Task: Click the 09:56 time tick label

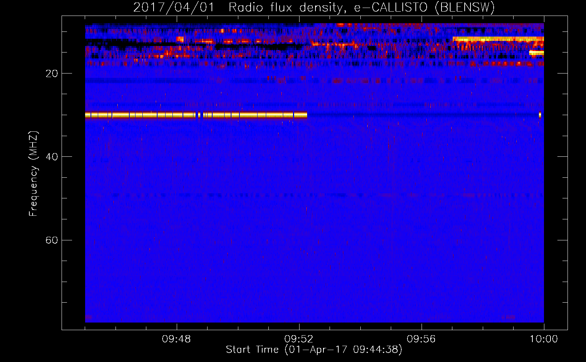Action: [421, 339]
